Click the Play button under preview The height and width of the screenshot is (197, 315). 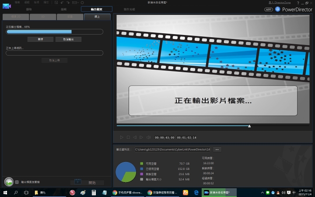point(122,137)
